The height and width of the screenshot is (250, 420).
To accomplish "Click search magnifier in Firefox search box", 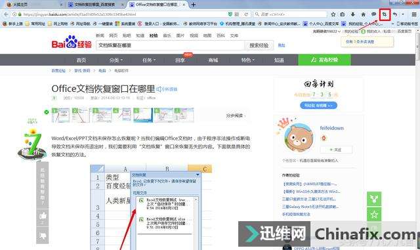I will click(x=257, y=14).
